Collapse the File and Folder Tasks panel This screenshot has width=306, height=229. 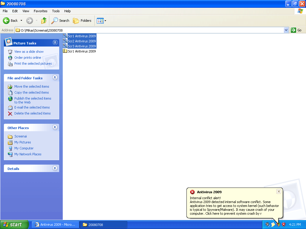55,78
